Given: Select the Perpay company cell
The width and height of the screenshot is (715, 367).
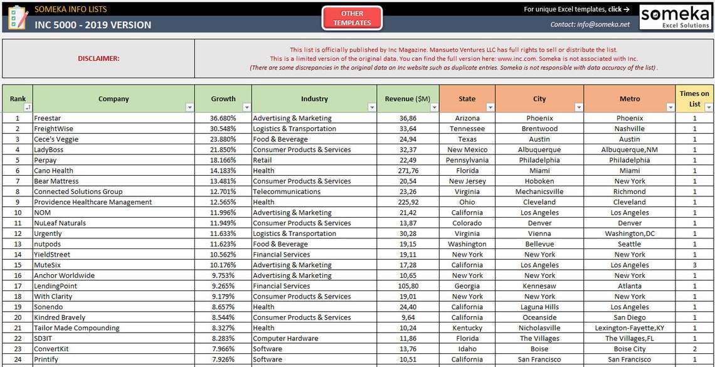Looking at the screenshot, I should 114,160.
